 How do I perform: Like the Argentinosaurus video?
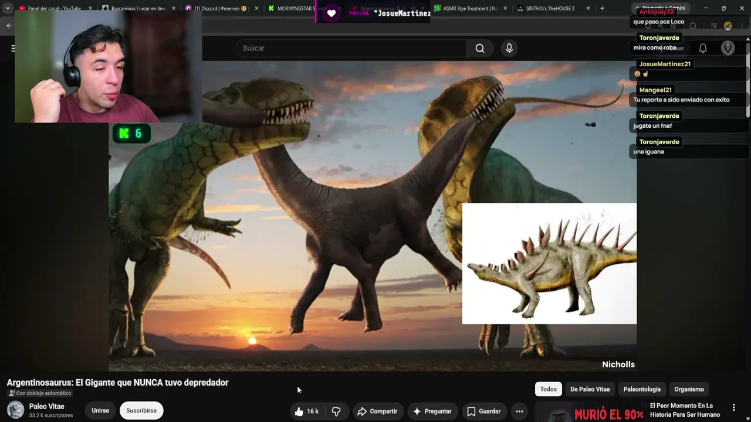(307, 411)
